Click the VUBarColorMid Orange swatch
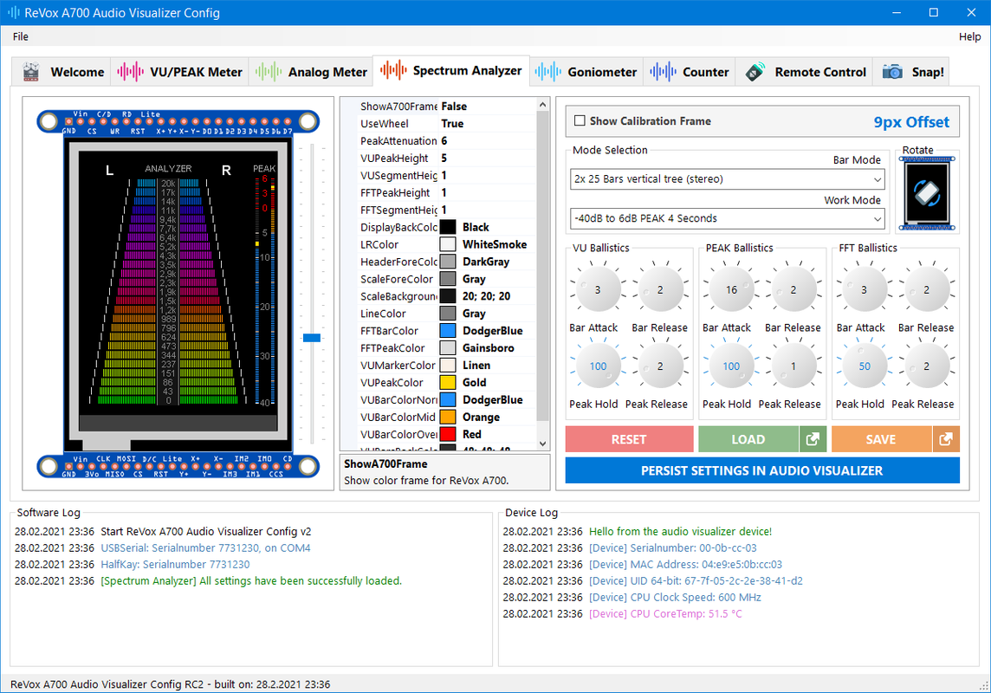 pyautogui.click(x=448, y=418)
